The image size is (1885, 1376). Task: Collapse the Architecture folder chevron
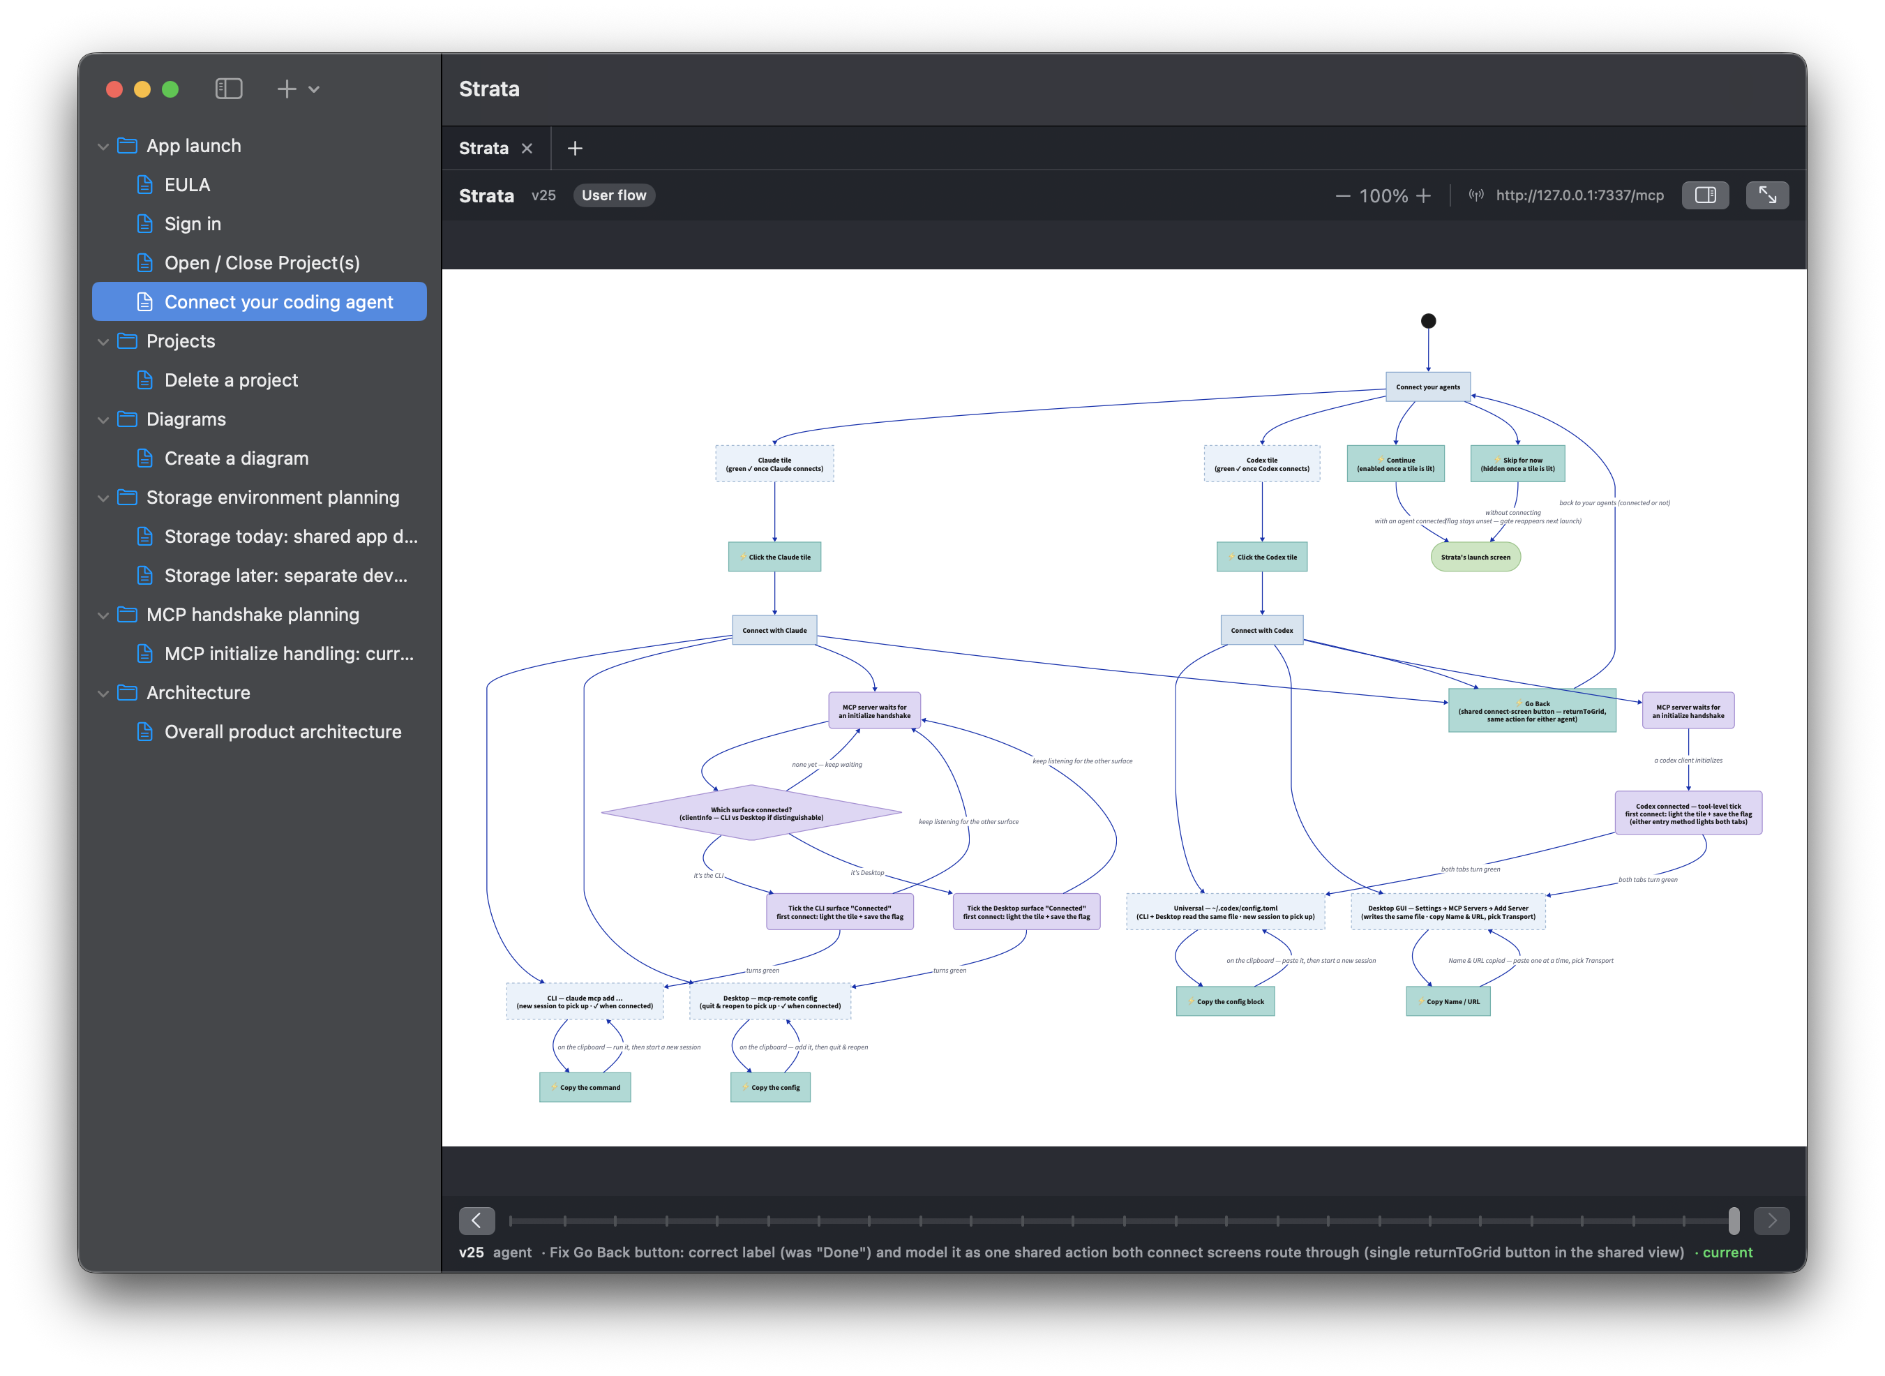tap(103, 693)
